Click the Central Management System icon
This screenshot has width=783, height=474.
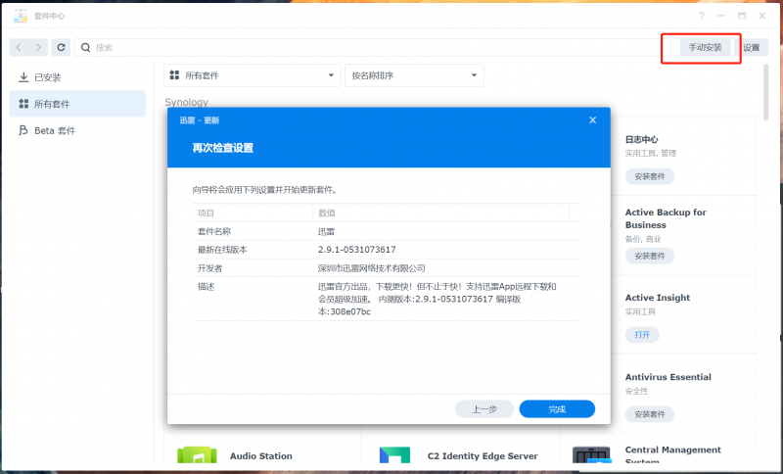pyautogui.click(x=591, y=455)
